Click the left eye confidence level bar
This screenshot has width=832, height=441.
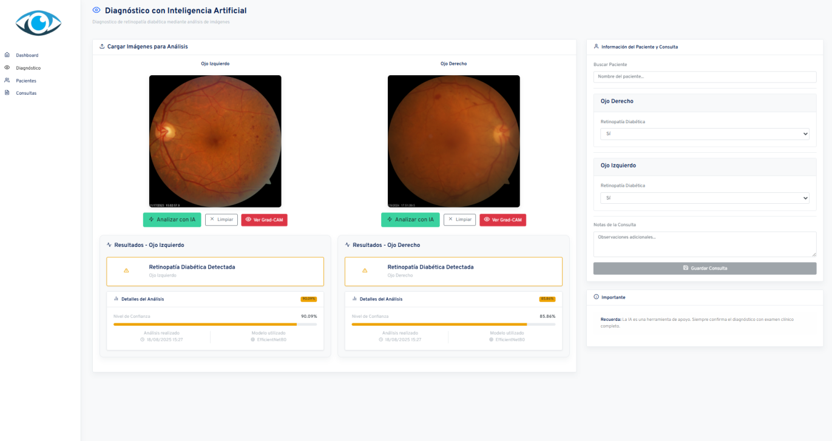(x=215, y=325)
